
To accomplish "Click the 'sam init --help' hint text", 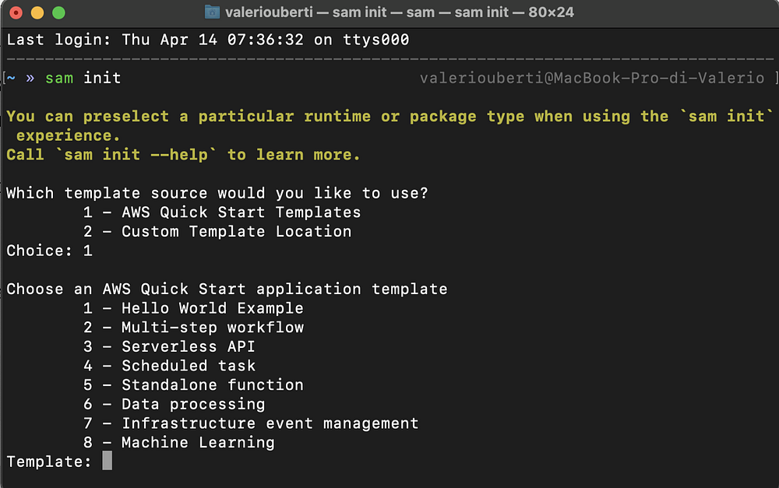I will 132,155.
